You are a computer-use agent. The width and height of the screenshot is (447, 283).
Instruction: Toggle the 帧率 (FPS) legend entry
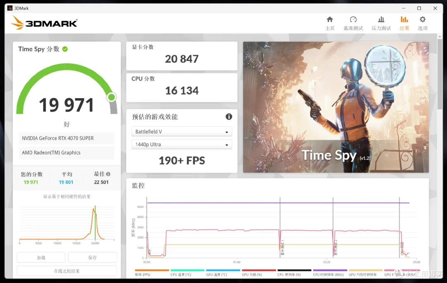click(x=151, y=273)
